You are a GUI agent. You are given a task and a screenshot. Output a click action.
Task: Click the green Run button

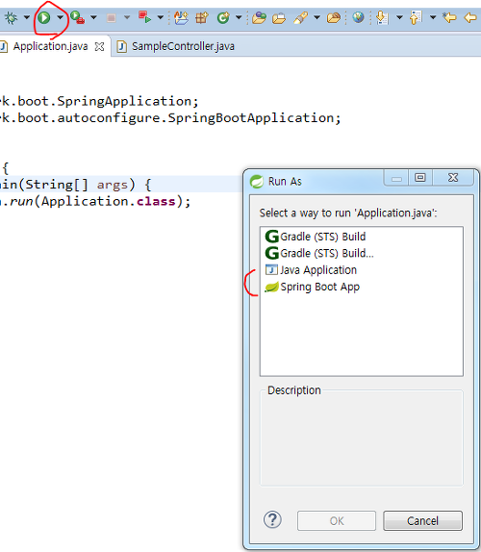44,17
